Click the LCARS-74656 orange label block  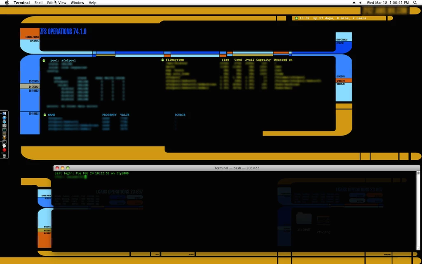click(x=30, y=34)
